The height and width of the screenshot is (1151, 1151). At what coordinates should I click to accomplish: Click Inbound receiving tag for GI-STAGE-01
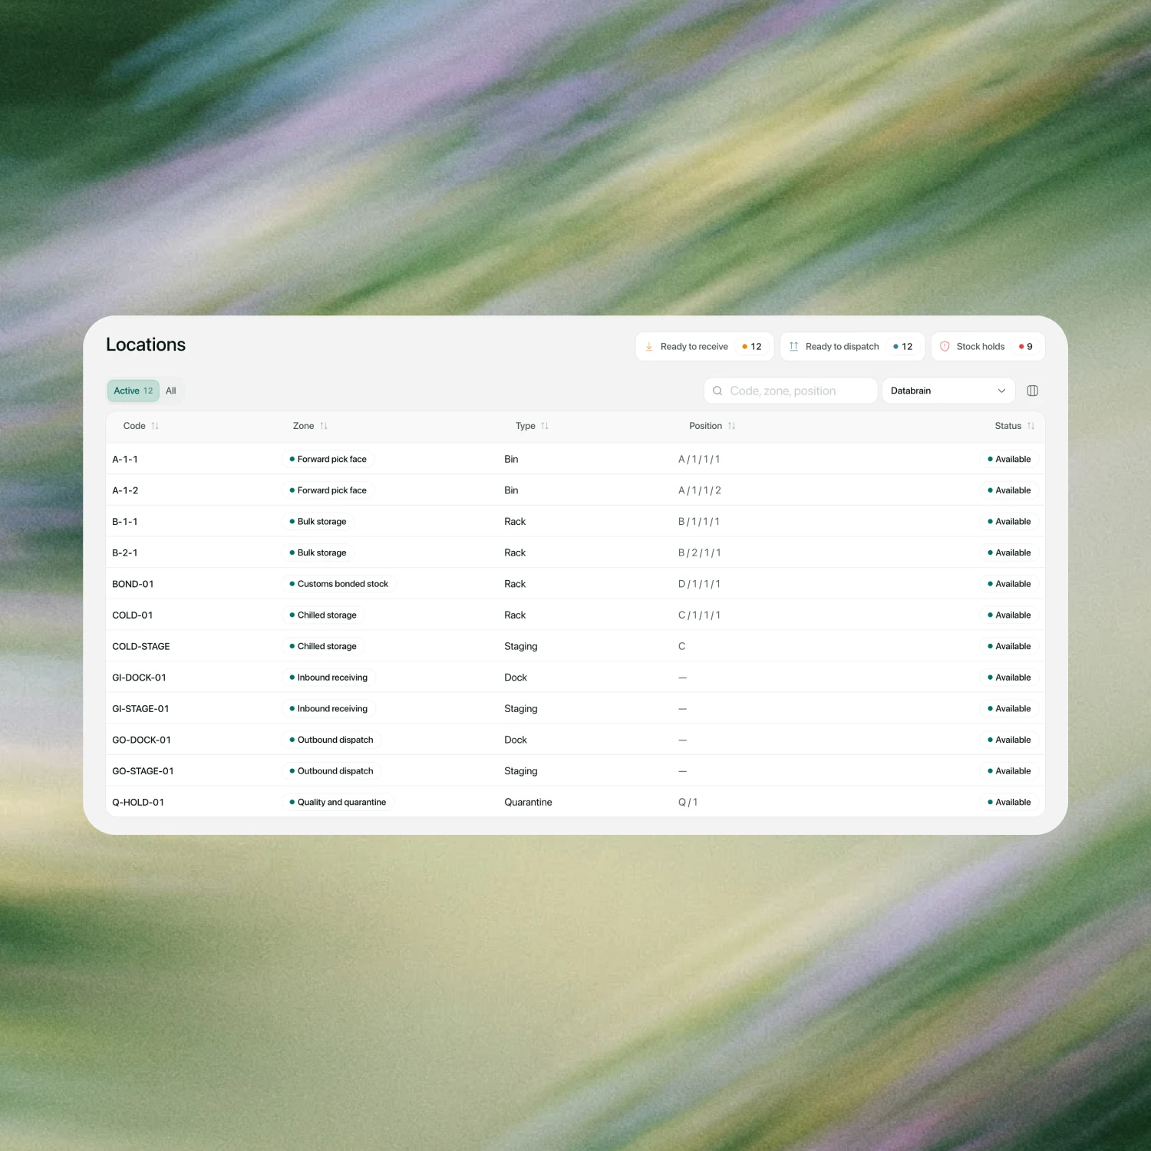328,709
